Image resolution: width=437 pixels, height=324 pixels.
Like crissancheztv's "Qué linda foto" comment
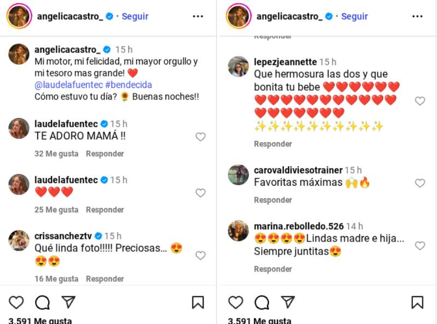200,255
